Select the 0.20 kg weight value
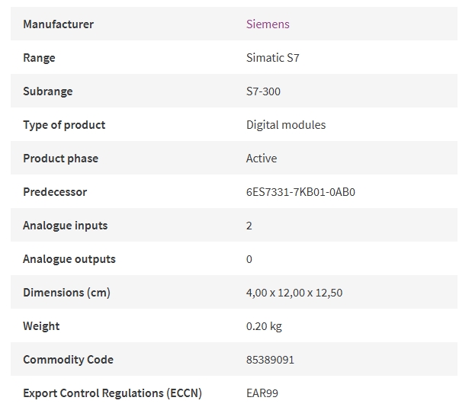The image size is (472, 407). click(264, 326)
